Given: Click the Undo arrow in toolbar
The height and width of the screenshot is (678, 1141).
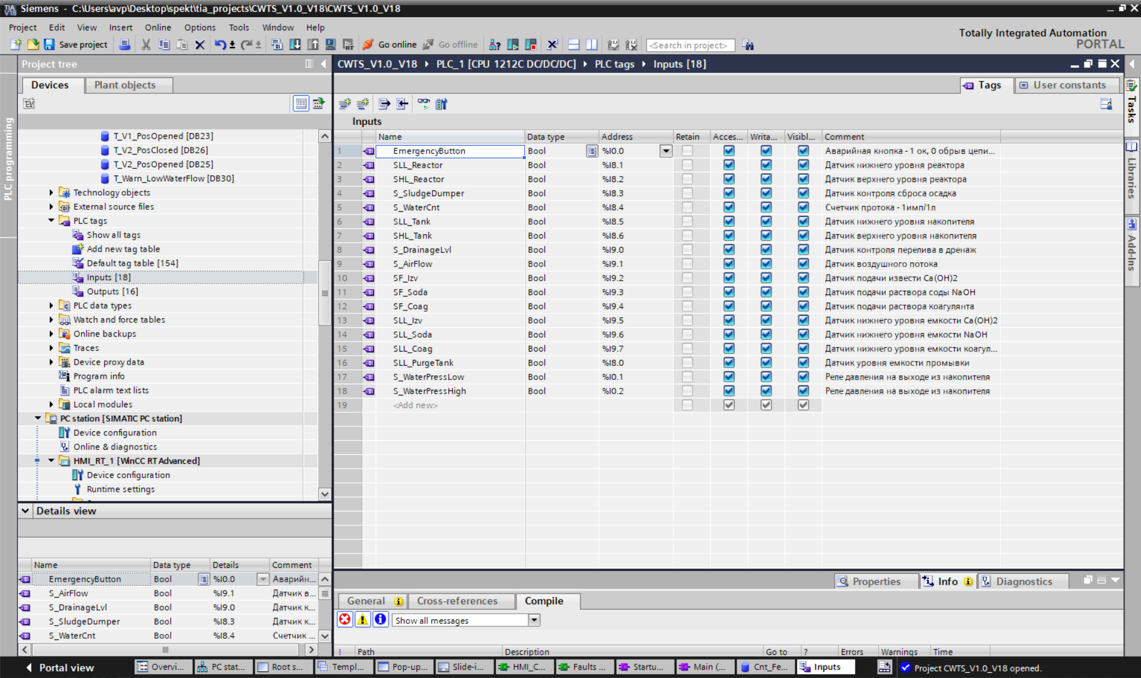Looking at the screenshot, I should 220,45.
